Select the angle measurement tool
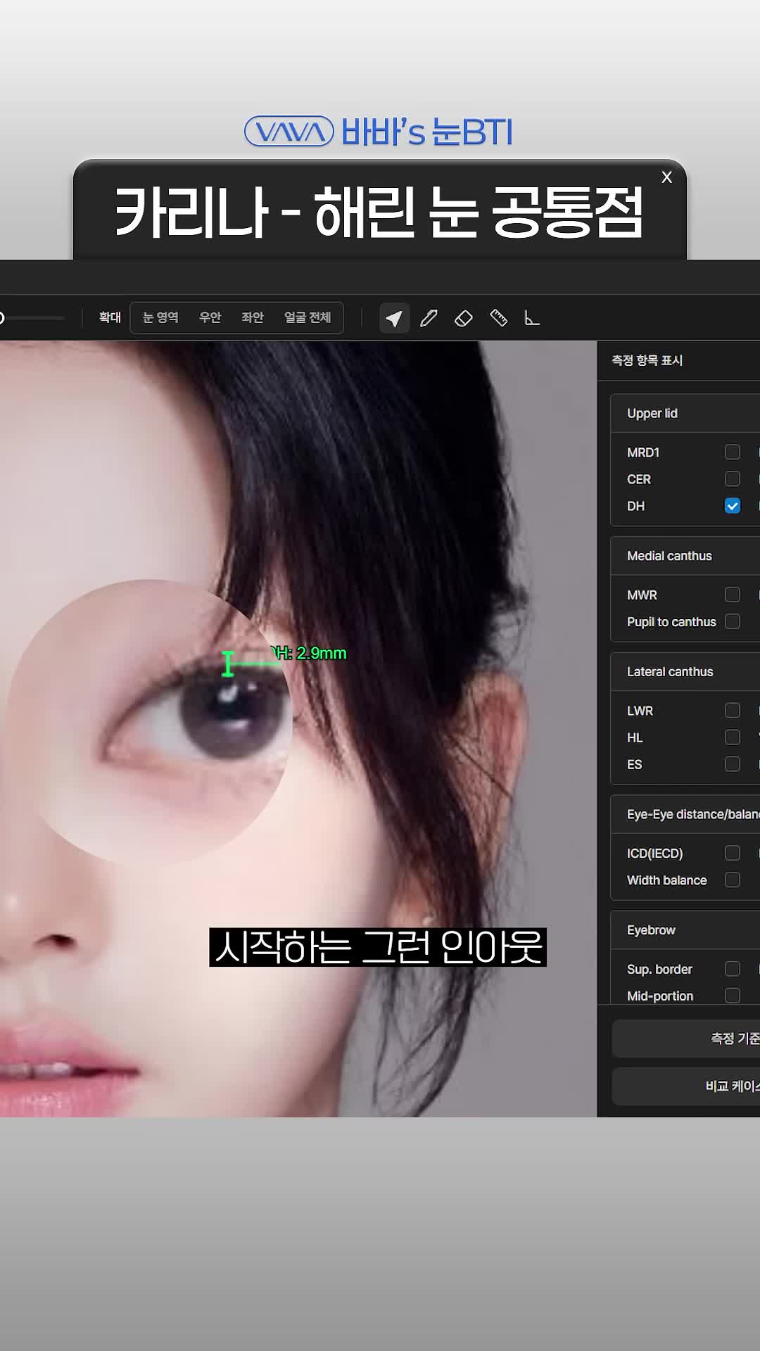Screen dimensions: 760x1351 532,318
